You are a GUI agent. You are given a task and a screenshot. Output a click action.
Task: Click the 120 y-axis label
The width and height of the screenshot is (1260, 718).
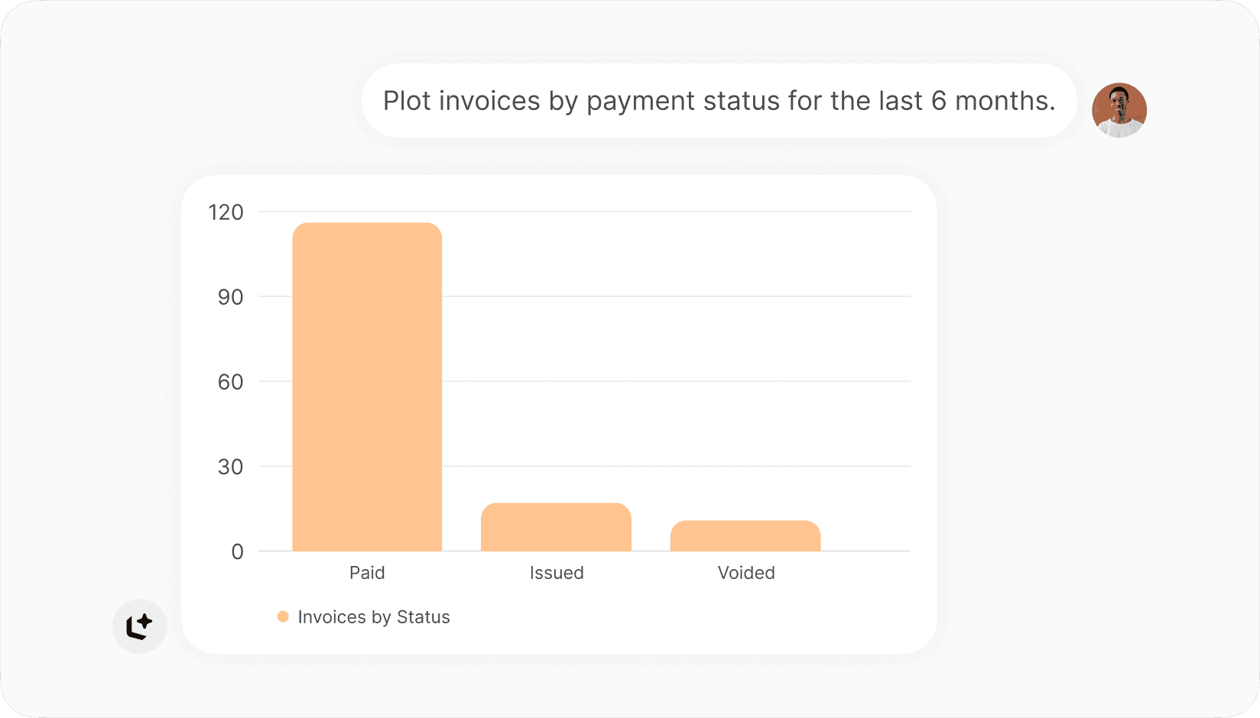(x=226, y=212)
